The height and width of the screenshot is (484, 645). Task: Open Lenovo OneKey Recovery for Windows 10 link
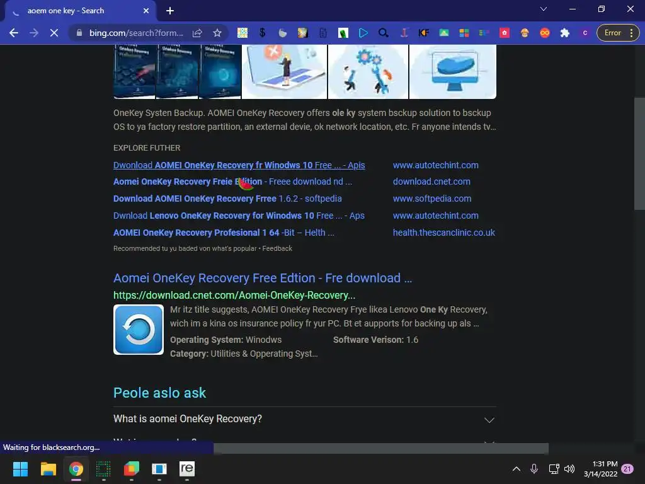coord(239,216)
